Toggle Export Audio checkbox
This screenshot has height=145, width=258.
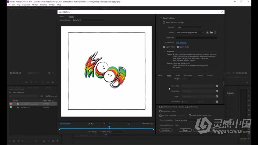tap(178, 47)
